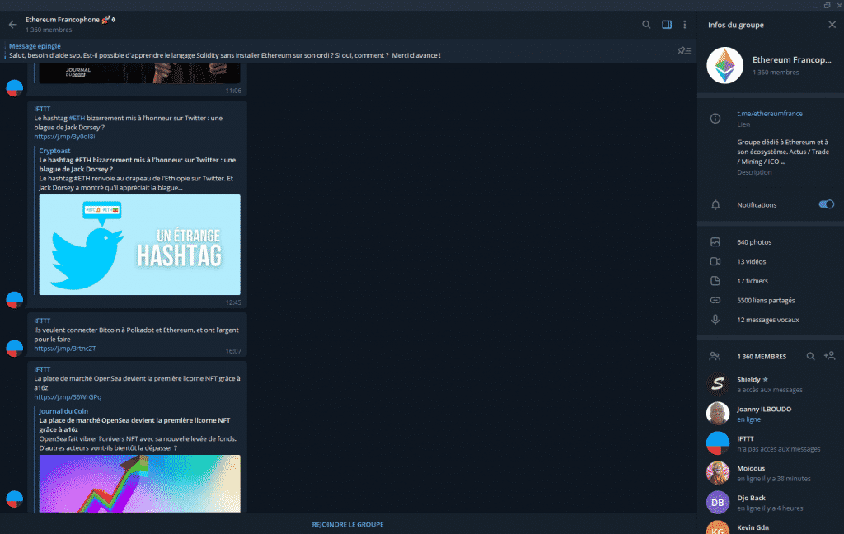The height and width of the screenshot is (534, 844).
Task: Toggle the group info side panel icon
Action: click(667, 25)
